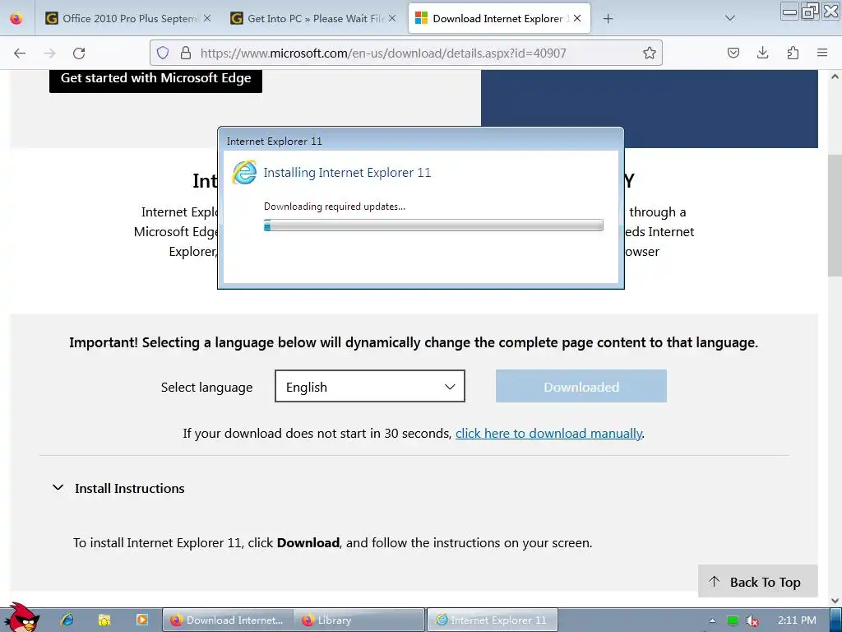The image size is (842, 632).
Task: Show site security padlock info
Action: 186,53
